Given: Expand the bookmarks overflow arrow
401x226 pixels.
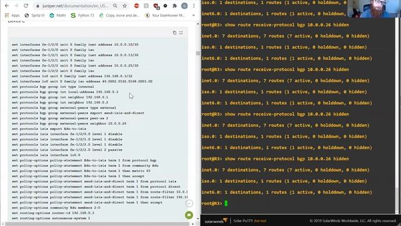Looking at the screenshot, I should pyautogui.click(x=194, y=15).
